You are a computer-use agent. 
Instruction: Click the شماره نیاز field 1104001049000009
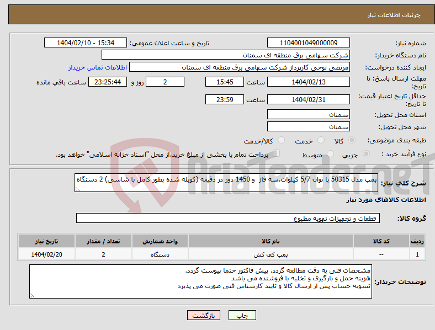pos(308,42)
